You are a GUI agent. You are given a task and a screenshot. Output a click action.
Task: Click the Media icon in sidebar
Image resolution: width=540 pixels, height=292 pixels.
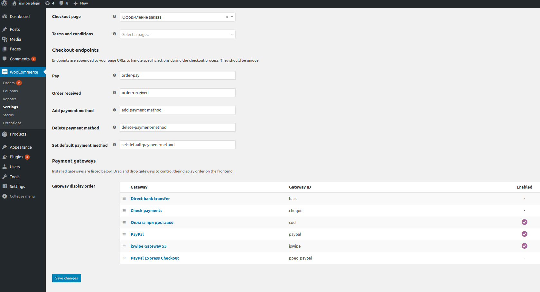tap(5, 39)
